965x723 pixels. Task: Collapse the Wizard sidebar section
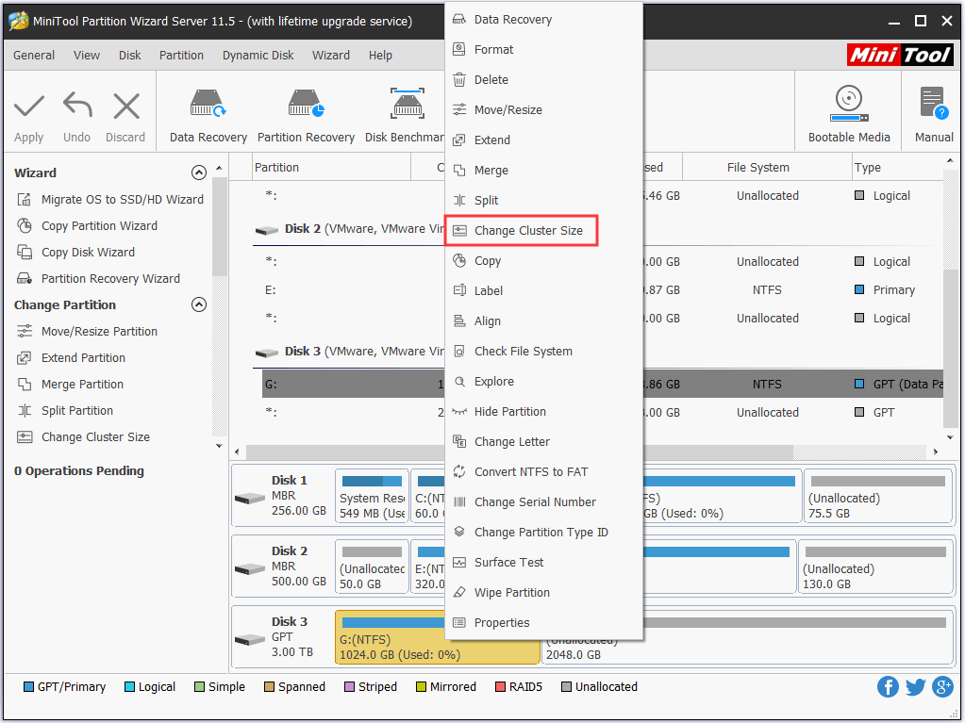click(x=199, y=173)
